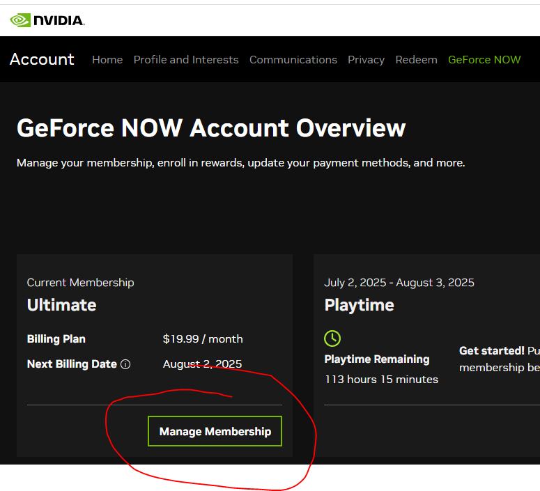Select the GeForce NOW tab
This screenshot has height=491, width=540.
pos(484,60)
